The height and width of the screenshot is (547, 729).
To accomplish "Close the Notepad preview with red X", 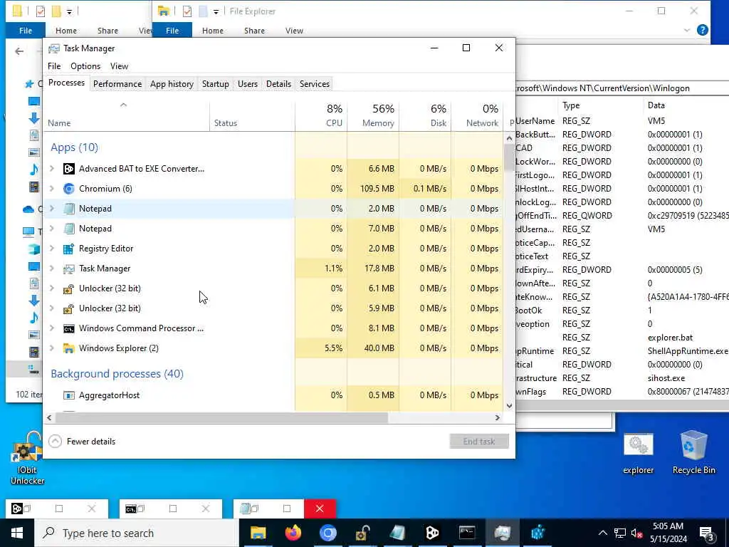I will pyautogui.click(x=320, y=509).
